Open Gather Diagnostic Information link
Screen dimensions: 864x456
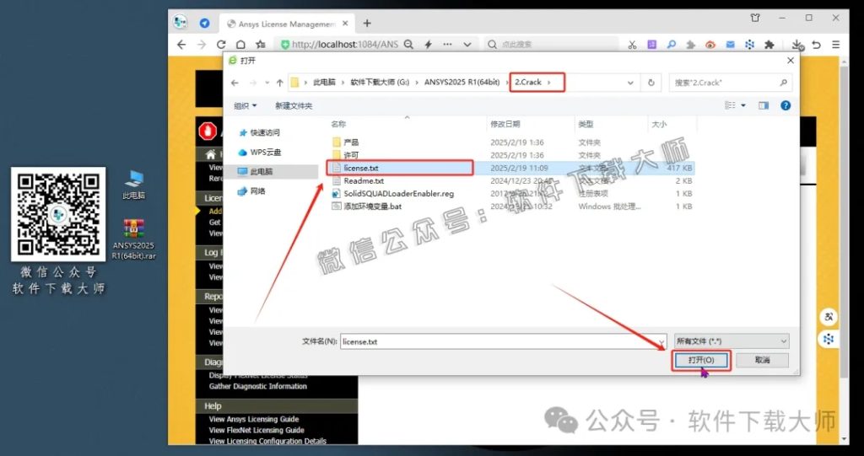(x=258, y=386)
